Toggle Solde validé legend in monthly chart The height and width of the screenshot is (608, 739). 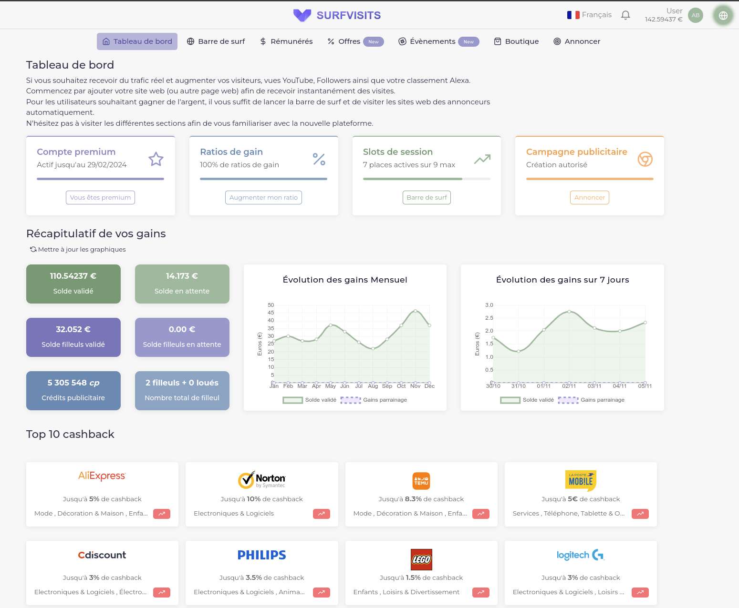coord(310,400)
